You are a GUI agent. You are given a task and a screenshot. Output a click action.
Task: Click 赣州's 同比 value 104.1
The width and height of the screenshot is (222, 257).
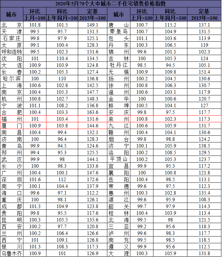[x=170, y=133]
